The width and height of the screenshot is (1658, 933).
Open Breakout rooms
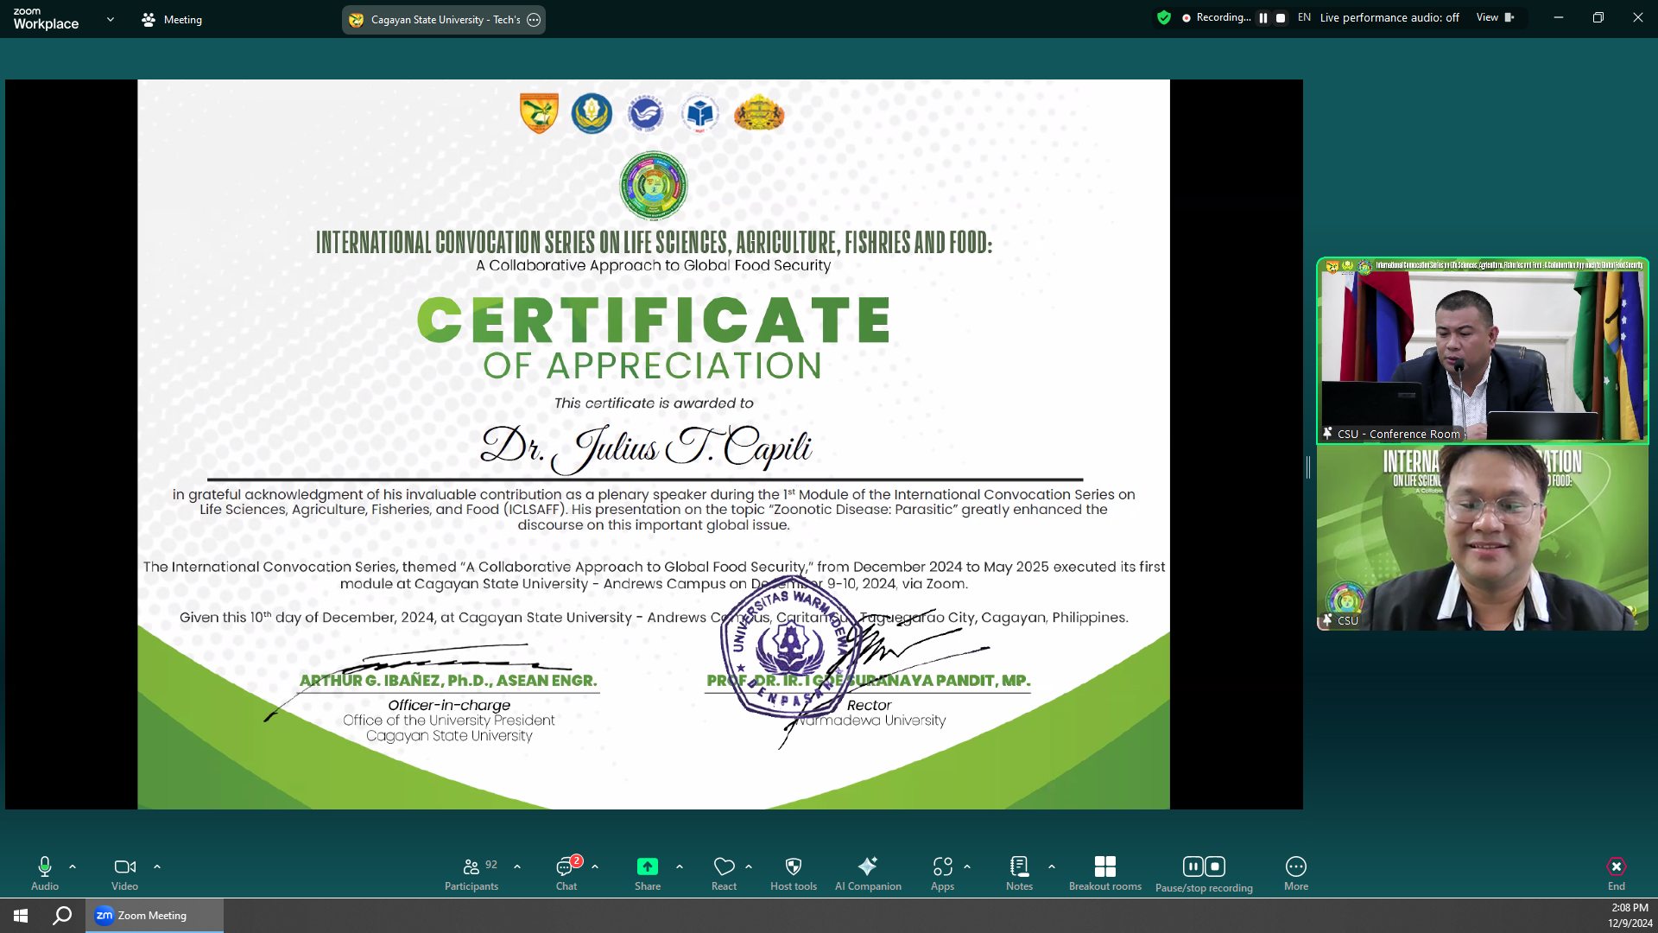[1104, 867]
